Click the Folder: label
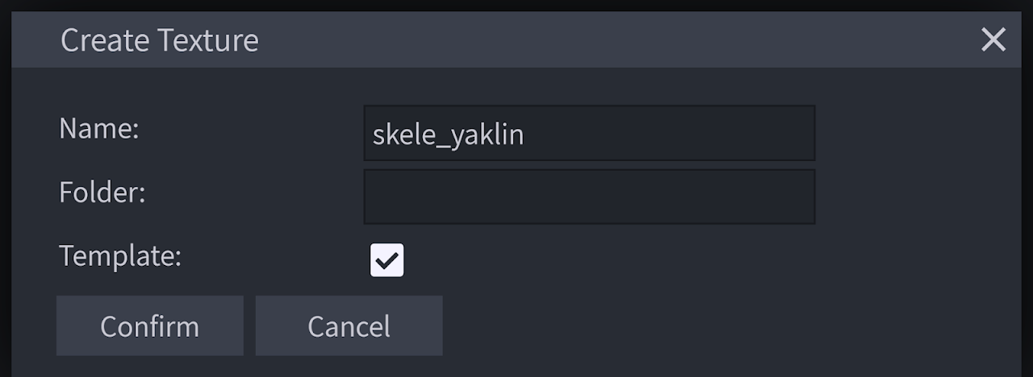Viewport: 1033px width, 377px height. tap(102, 193)
